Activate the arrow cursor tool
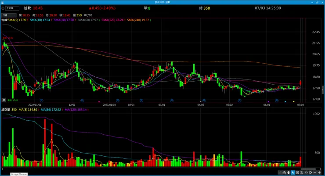The height and width of the screenshot is (176, 325). (293, 172)
